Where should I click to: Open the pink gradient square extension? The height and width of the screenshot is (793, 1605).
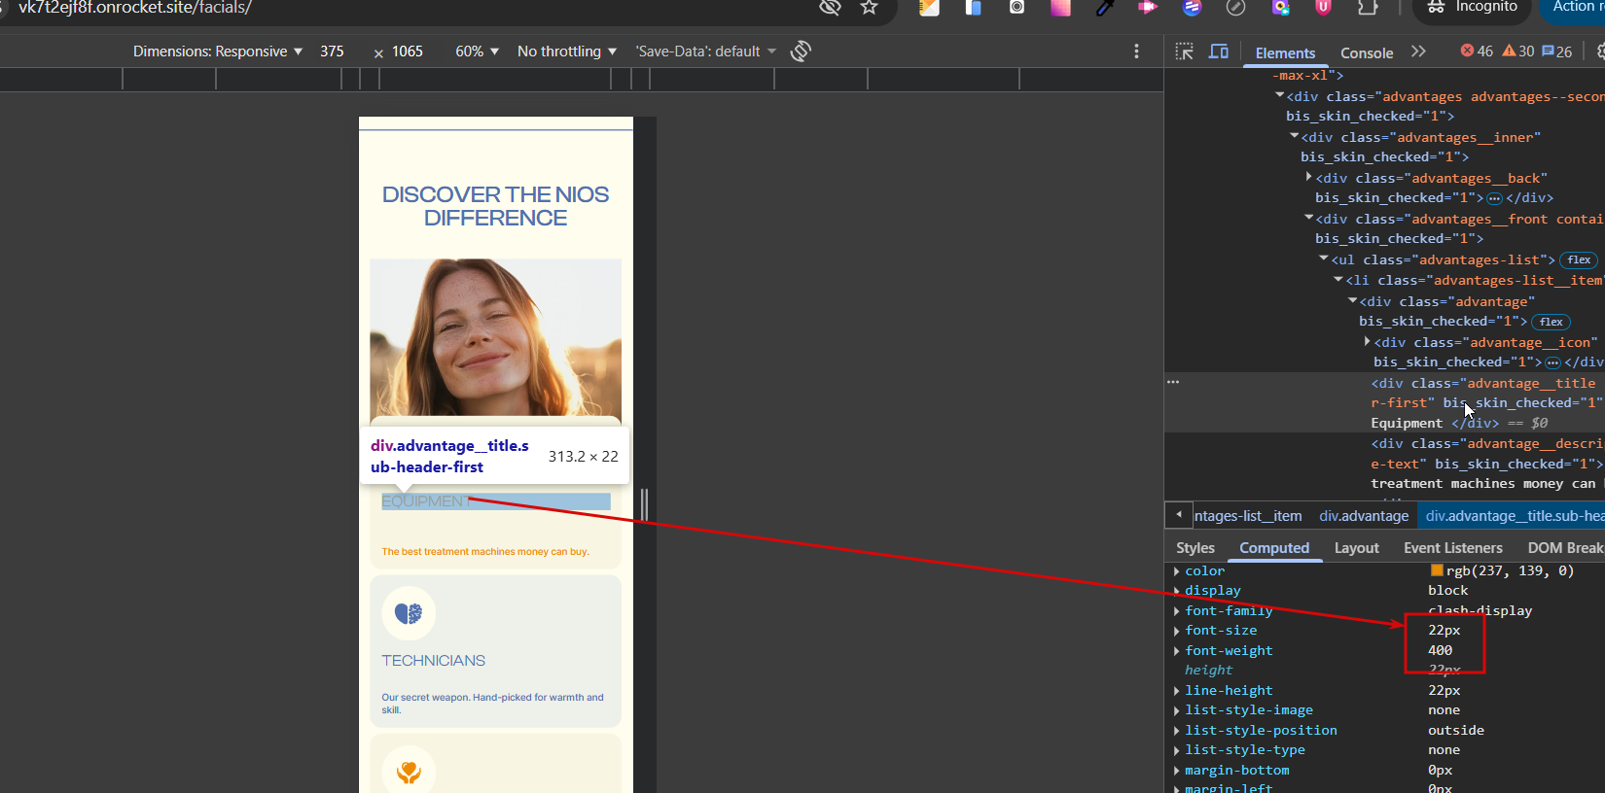[1060, 7]
